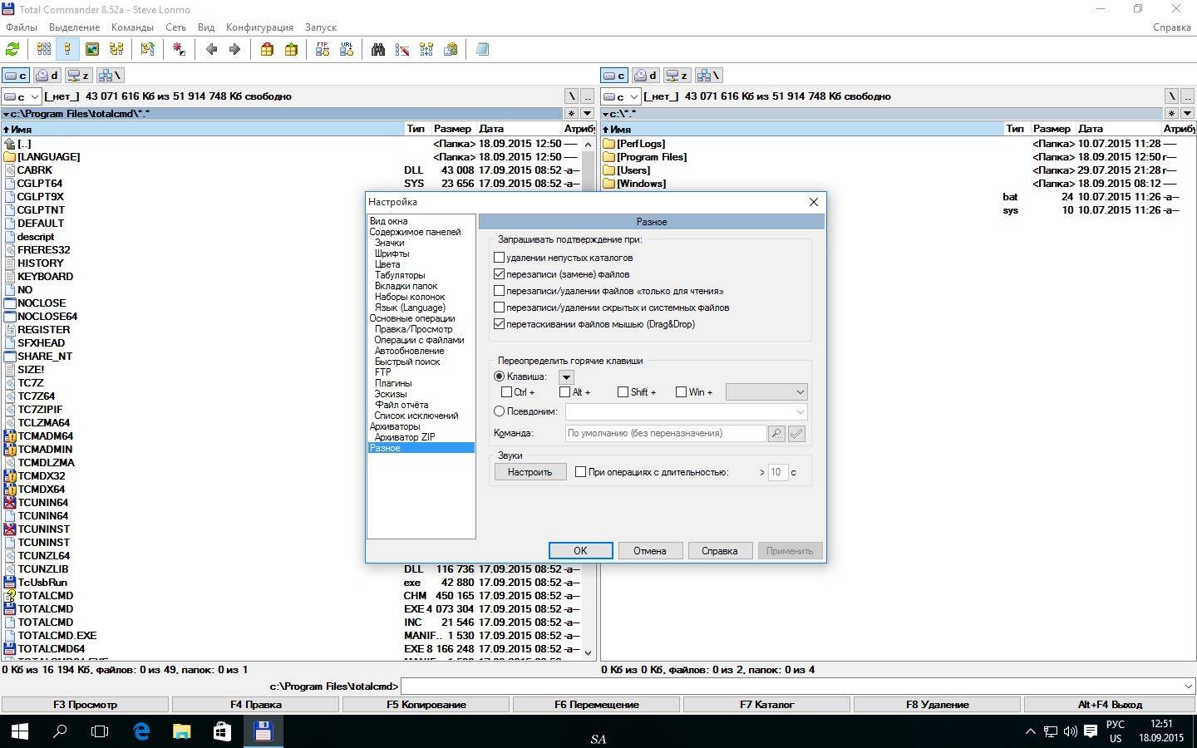This screenshot has width=1197, height=748.
Task: Check the Alt + modifier checkbox
Action: coord(565,392)
